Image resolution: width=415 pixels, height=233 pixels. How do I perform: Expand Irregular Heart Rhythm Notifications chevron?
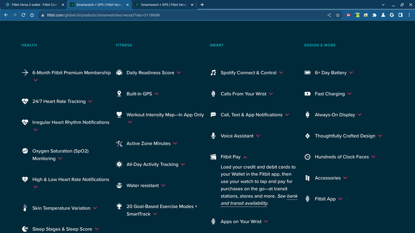point(35,130)
